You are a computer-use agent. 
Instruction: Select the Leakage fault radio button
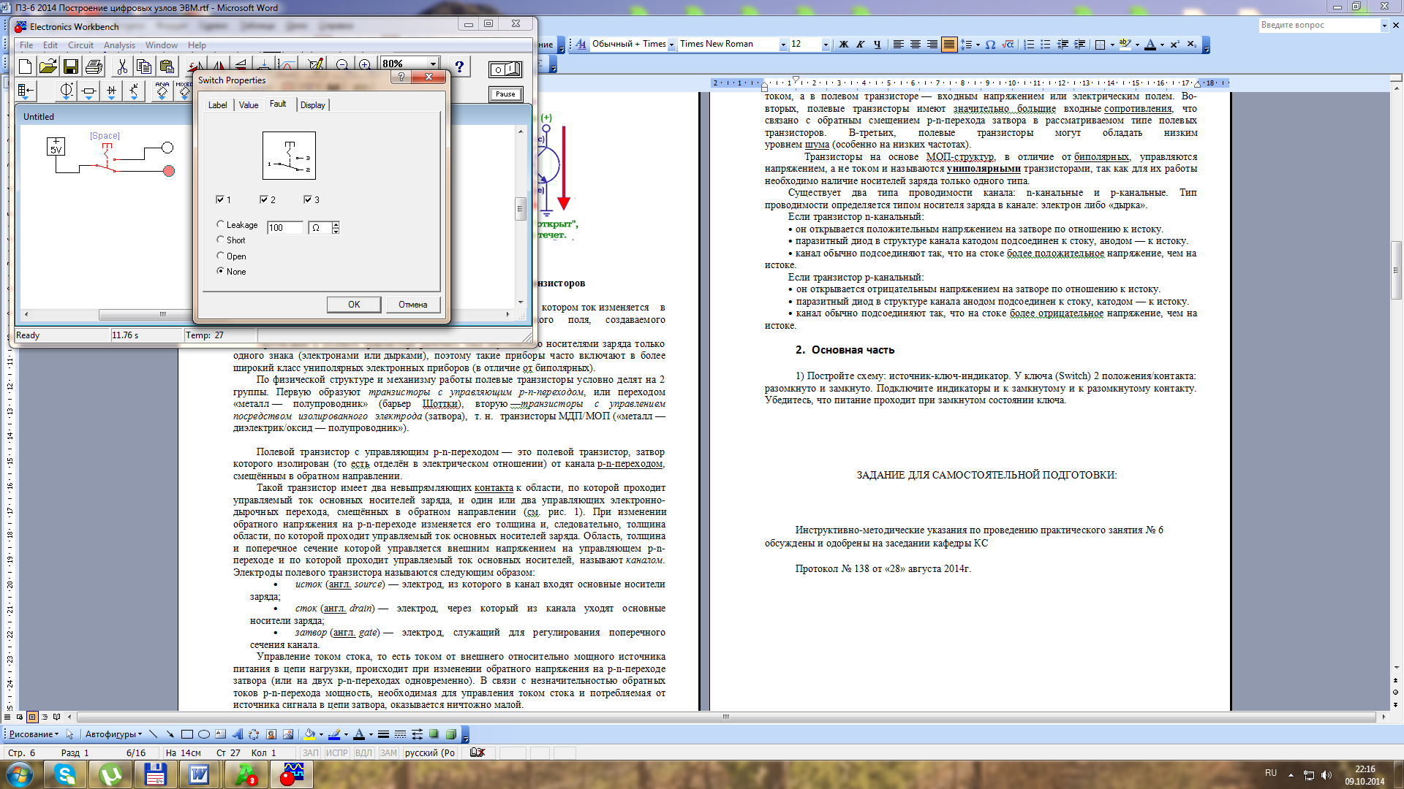click(x=221, y=224)
